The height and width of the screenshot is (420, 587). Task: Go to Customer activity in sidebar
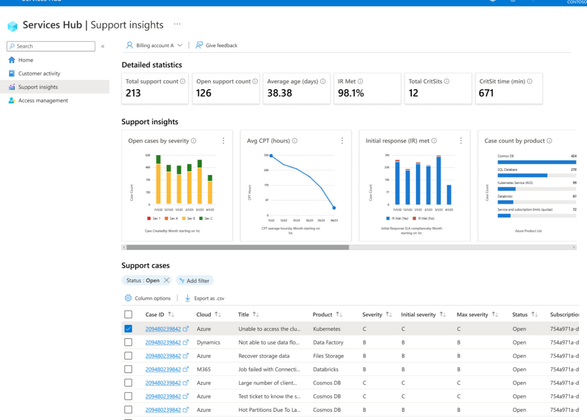pyautogui.click(x=39, y=74)
